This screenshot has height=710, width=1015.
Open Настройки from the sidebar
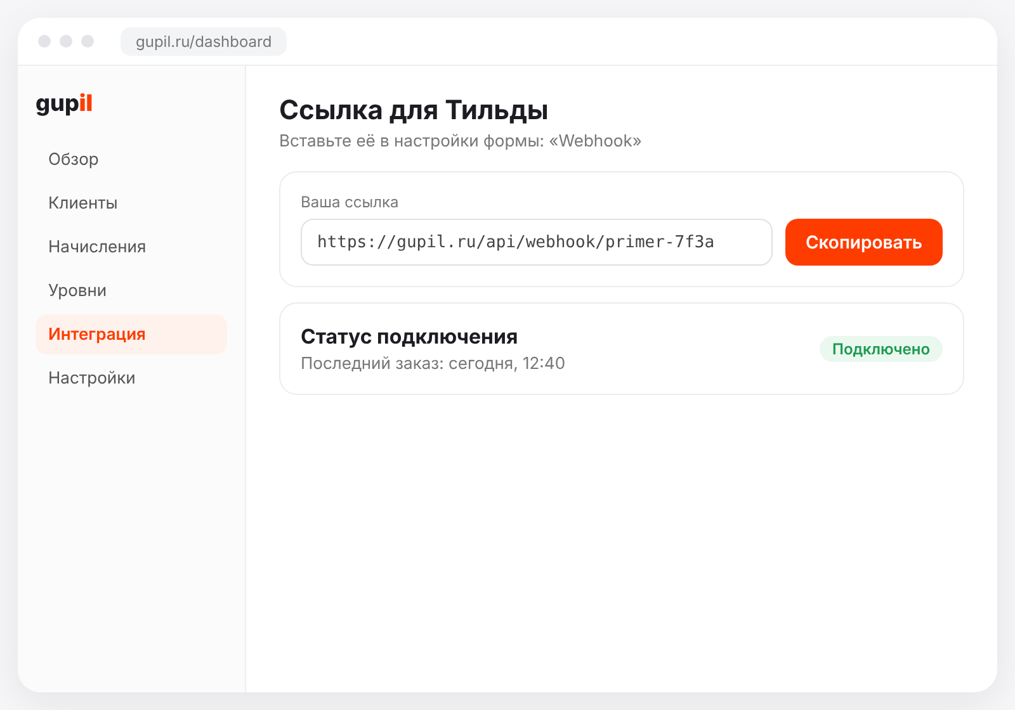[x=131, y=378]
